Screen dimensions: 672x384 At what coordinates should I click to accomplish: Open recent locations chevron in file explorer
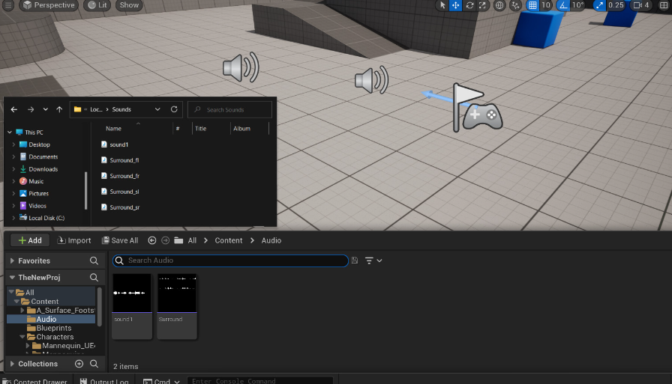click(x=46, y=109)
